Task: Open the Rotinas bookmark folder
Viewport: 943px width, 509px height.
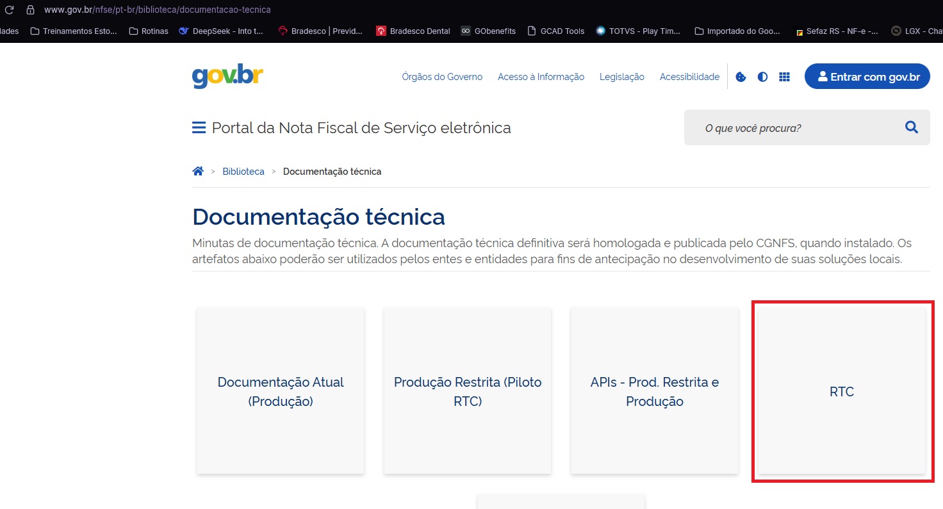Action: (148, 31)
